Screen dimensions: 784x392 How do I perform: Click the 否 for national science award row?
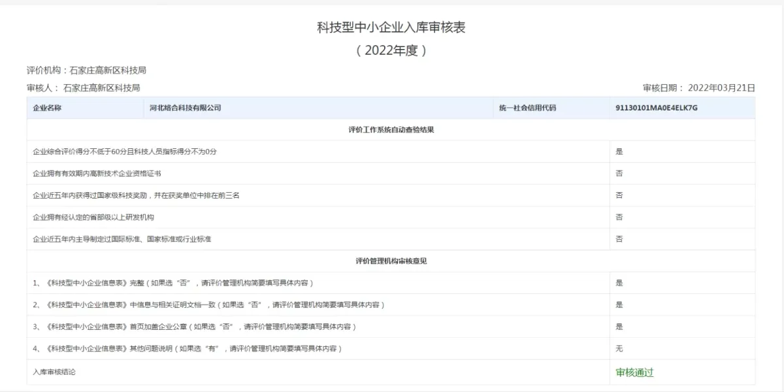(x=617, y=195)
